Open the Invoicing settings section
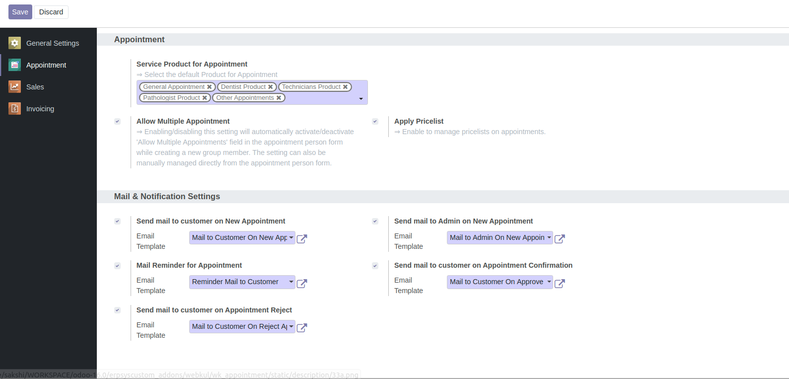 click(40, 109)
